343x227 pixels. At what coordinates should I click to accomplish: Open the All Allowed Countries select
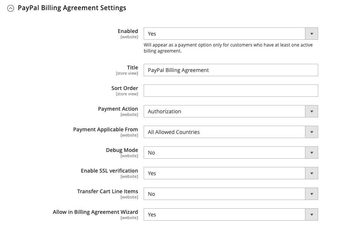[x=231, y=132]
